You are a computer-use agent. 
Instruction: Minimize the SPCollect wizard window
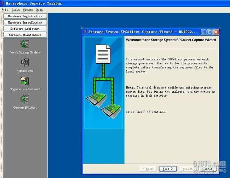tap(203, 32)
